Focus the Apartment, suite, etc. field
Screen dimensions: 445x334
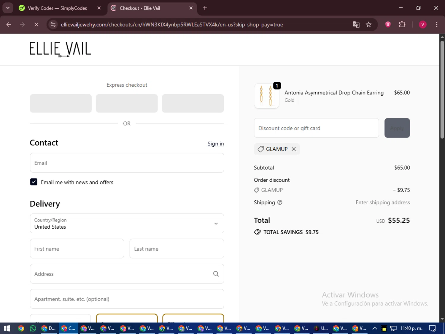pos(127,299)
